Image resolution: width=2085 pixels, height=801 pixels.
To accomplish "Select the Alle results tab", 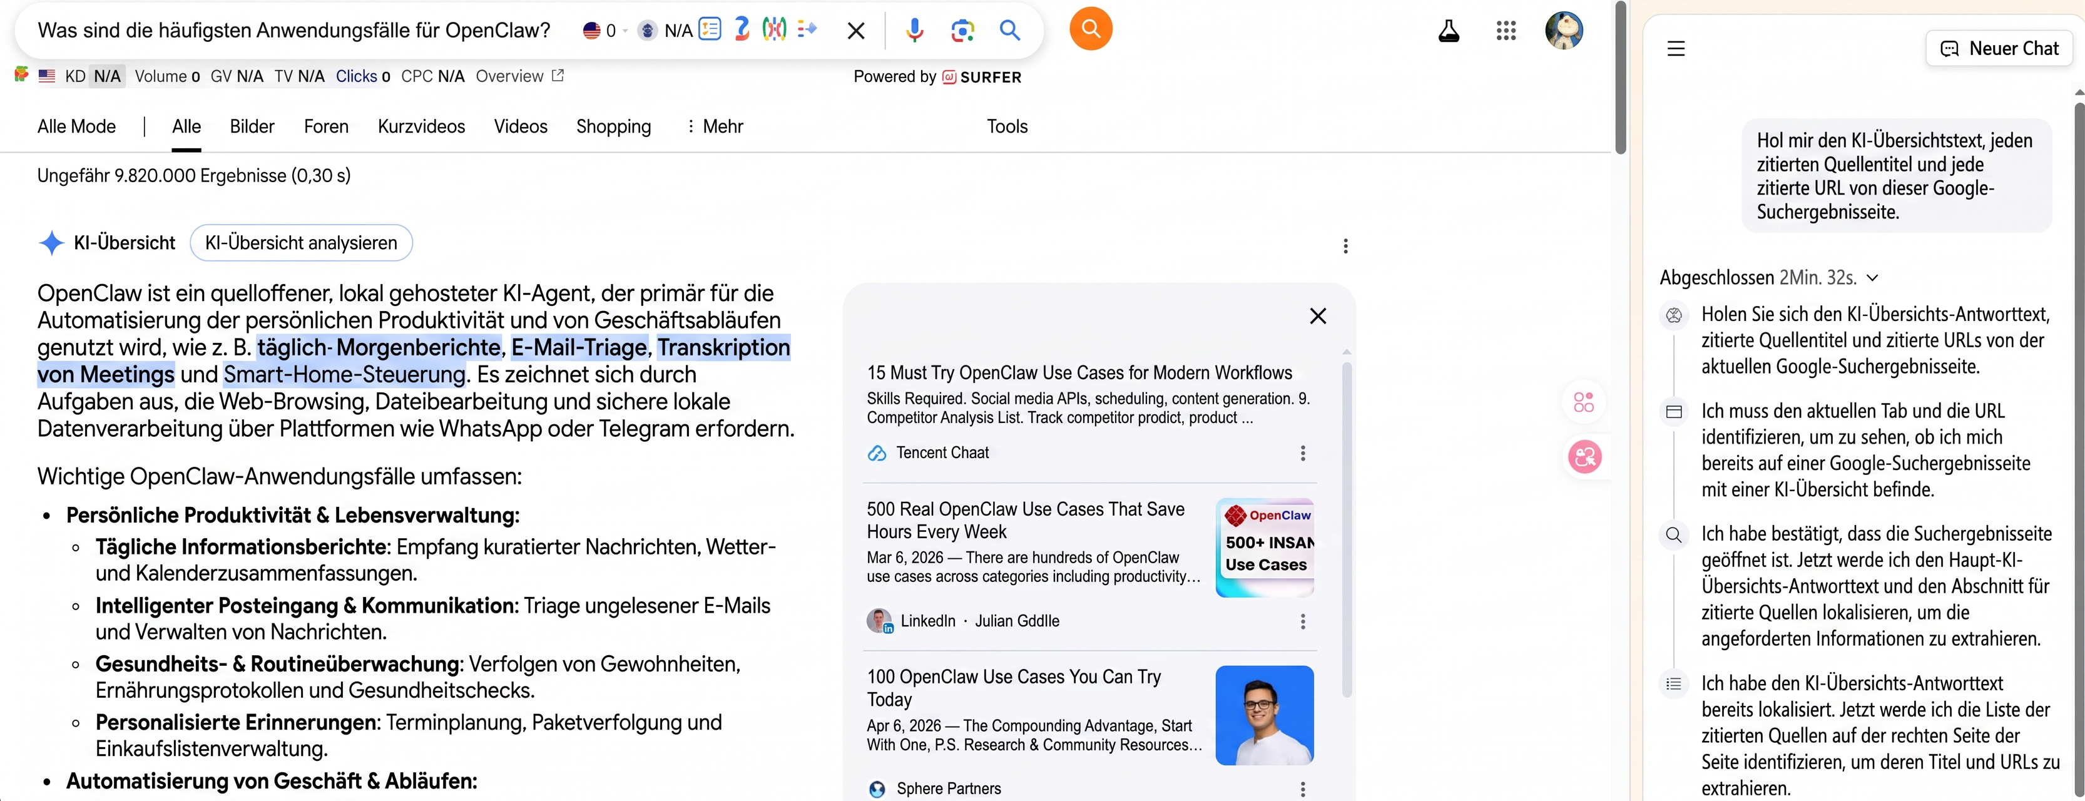I will pos(186,126).
